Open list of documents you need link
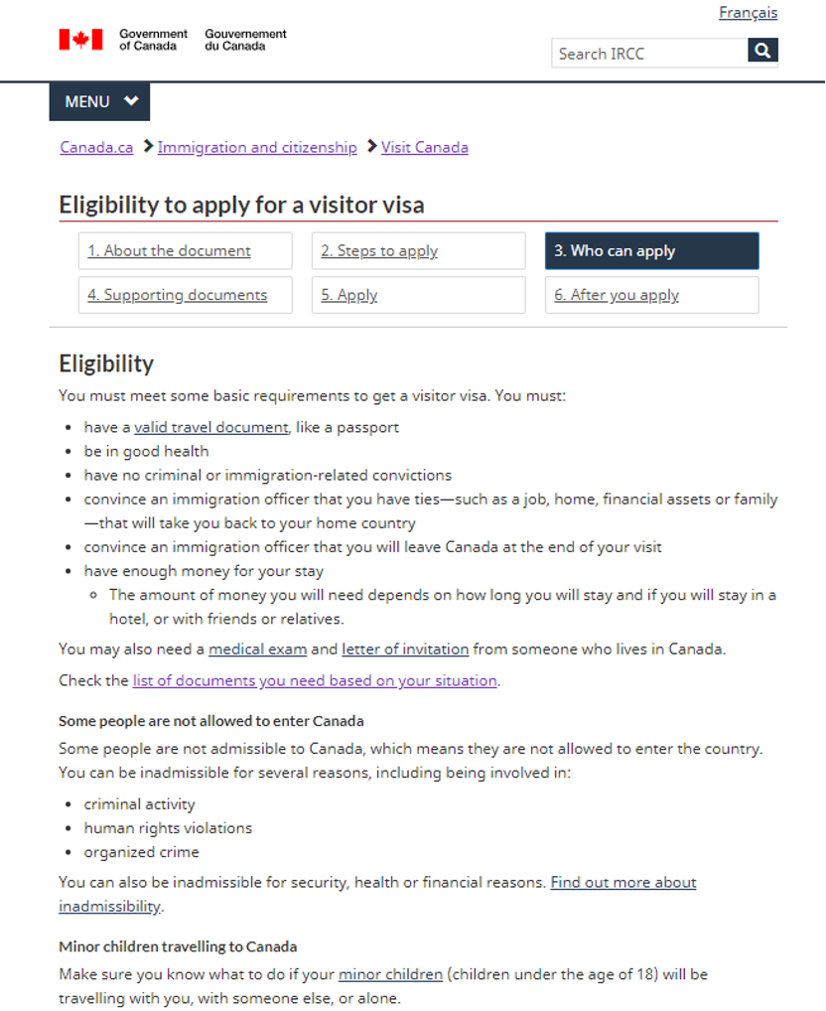 315,680
